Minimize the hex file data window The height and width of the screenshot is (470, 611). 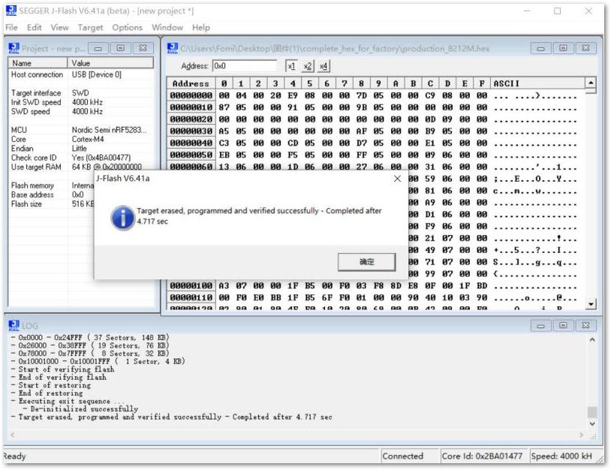tap(540, 48)
